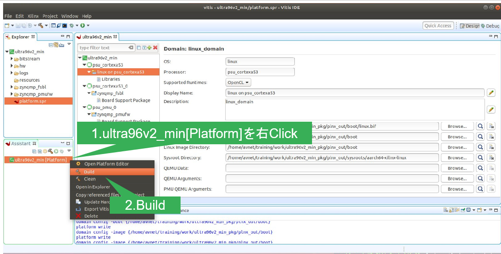Click the Assistant panel build hammer icon
The image size is (501, 254).
tap(50, 151)
